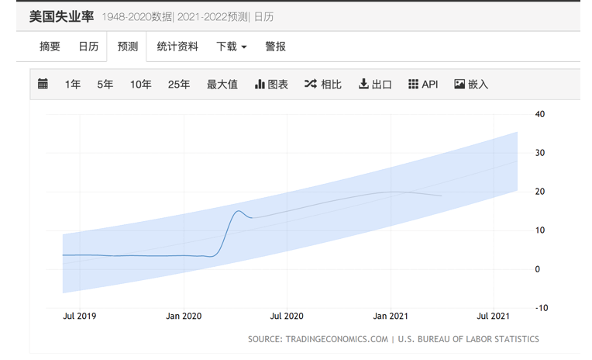Click the y-axis value -10
The height and width of the screenshot is (360, 592).
pos(542,308)
